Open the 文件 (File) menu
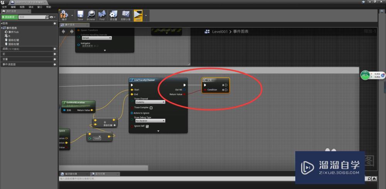Image resolution: width=386 pixels, height=189 pixels. tap(4, 7)
